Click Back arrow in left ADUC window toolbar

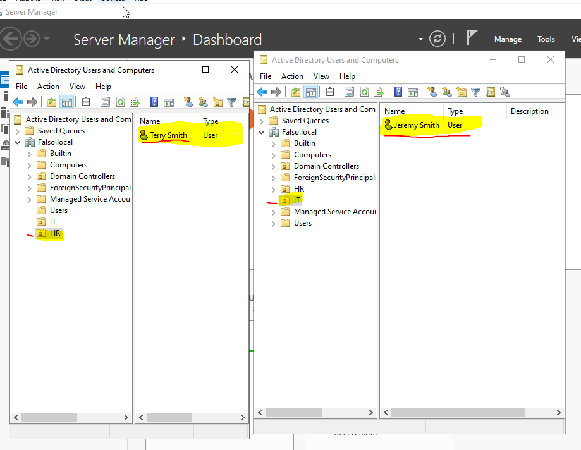click(18, 102)
